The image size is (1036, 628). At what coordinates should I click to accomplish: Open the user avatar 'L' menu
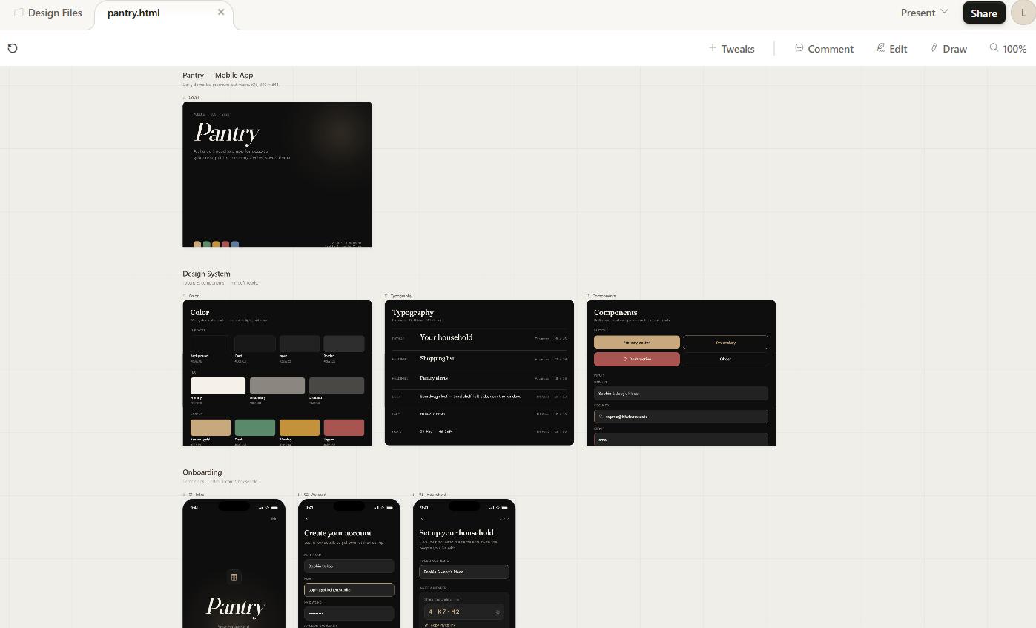point(1023,13)
